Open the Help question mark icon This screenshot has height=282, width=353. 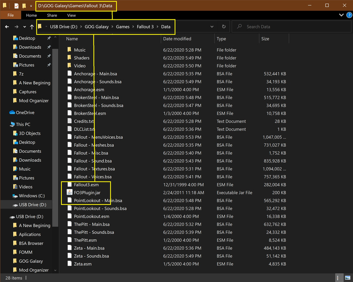tap(349, 15)
